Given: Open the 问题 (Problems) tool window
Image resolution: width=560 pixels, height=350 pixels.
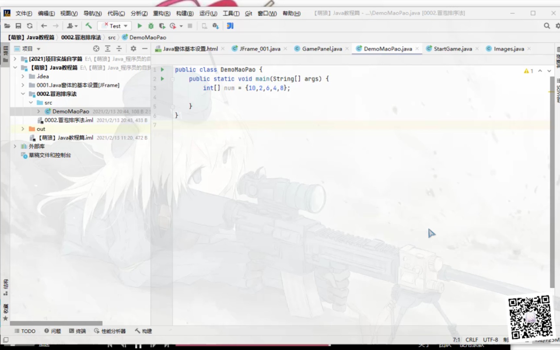Looking at the screenshot, I should pyautogui.click(x=52, y=331).
